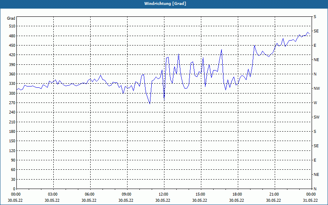Screen dimensions: 328x205
Task: Select the 60 y-axis tick label
Action: point(13,170)
